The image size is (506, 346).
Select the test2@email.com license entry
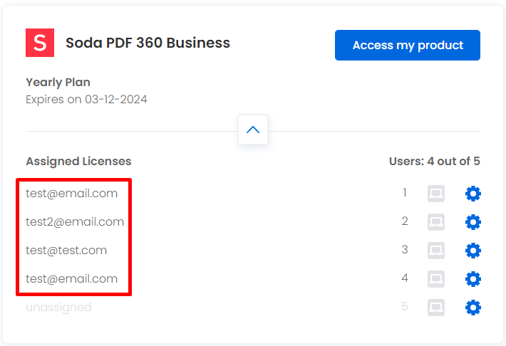click(x=75, y=222)
